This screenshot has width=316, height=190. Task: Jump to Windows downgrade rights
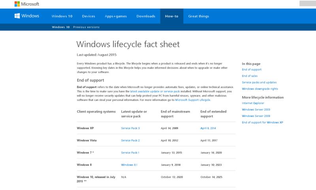[260, 89]
